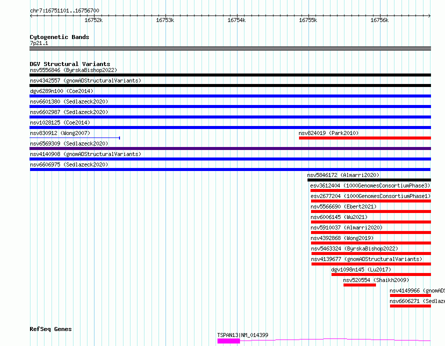445x346 pixels.
Task: Click the Cytogenetic Bands track title
Action: pyautogui.click(x=59, y=37)
